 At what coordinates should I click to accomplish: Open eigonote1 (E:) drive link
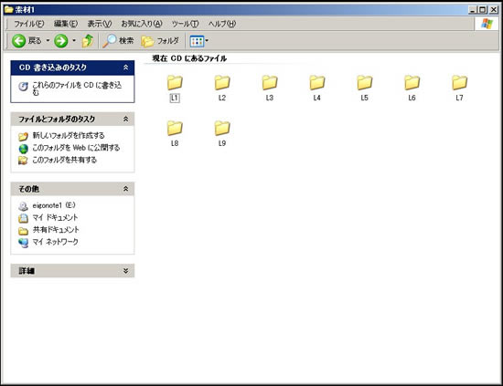[x=54, y=205]
